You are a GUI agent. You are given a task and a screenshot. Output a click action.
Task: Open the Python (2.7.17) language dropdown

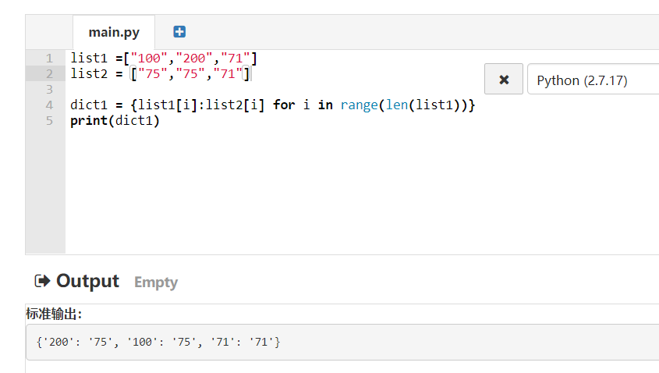click(x=593, y=80)
